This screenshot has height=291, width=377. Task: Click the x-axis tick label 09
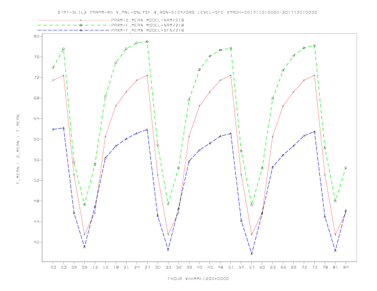(x=84, y=267)
